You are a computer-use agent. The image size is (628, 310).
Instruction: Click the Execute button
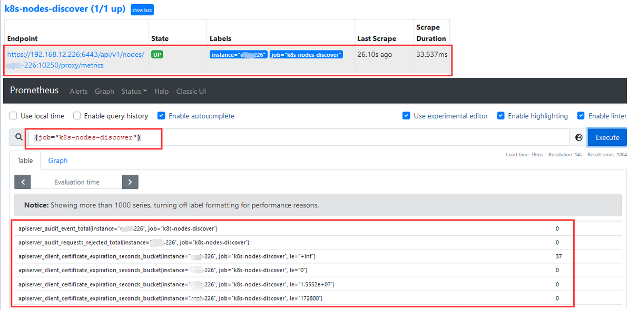point(607,137)
